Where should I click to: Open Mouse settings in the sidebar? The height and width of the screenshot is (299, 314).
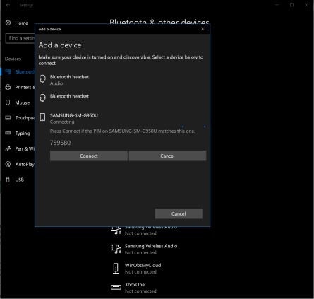[x=23, y=102]
